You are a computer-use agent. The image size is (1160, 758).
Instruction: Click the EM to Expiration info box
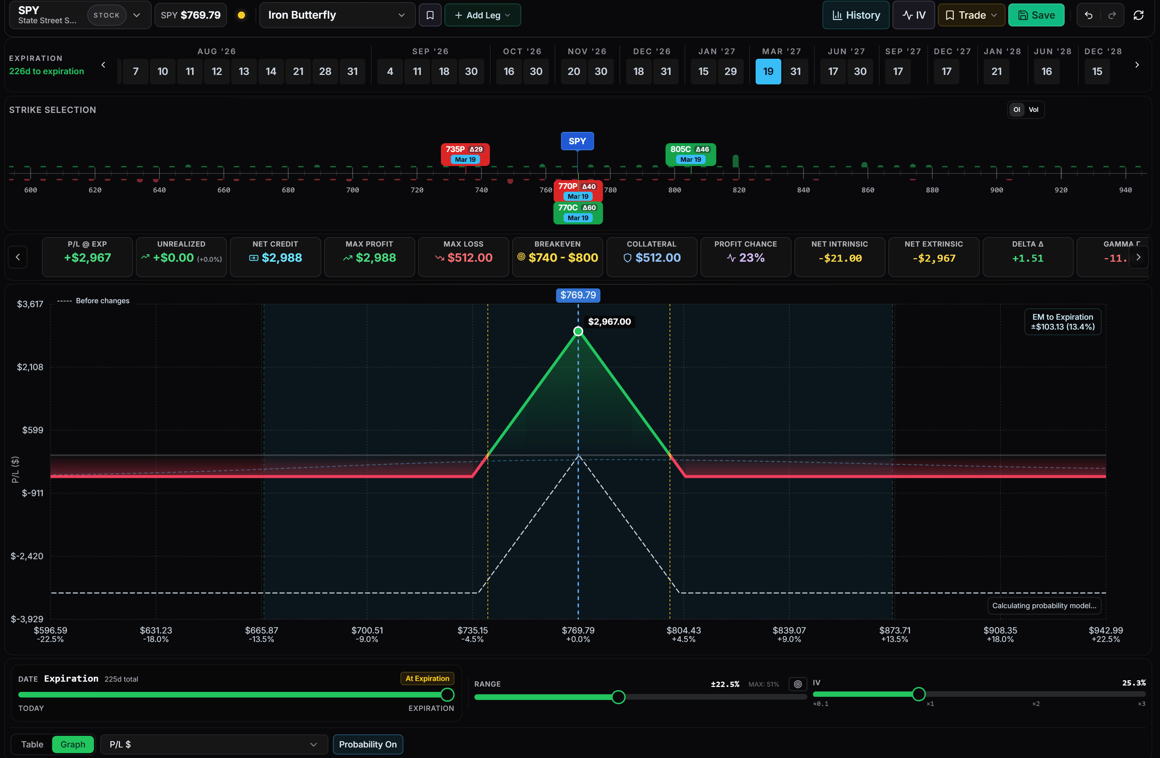pos(1062,321)
